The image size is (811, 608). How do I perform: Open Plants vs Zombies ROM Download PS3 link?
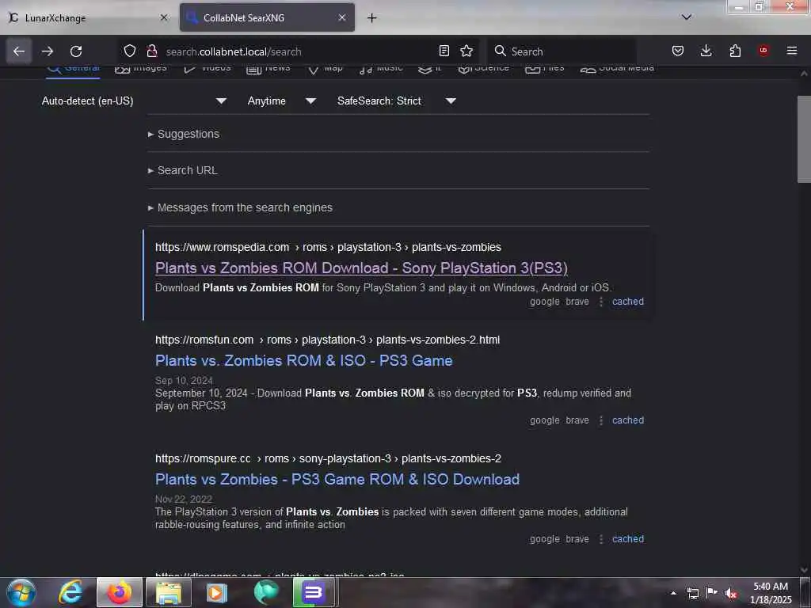coord(361,268)
